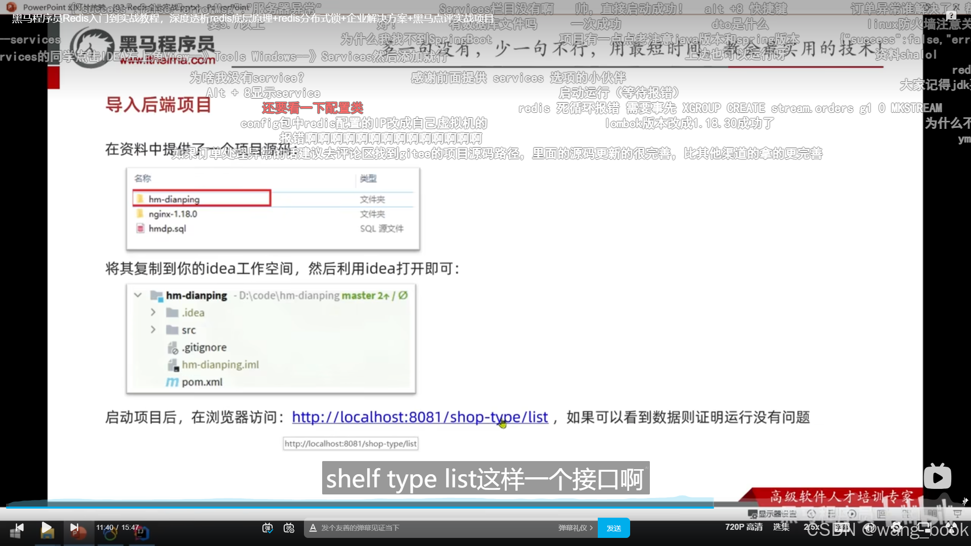
Task: Toggle the danmaku display switch
Action: (x=268, y=528)
